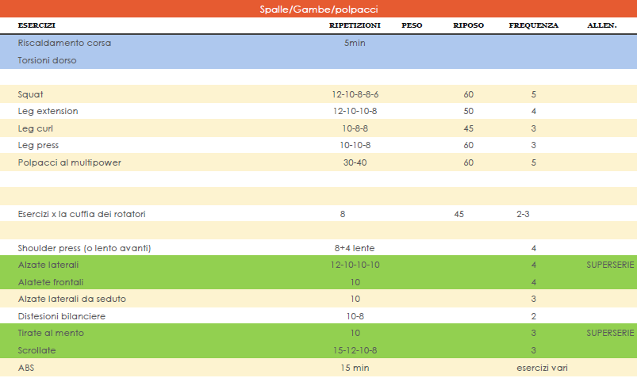637x378 pixels.
Task: Click the PESO column header
Action: 412,25
